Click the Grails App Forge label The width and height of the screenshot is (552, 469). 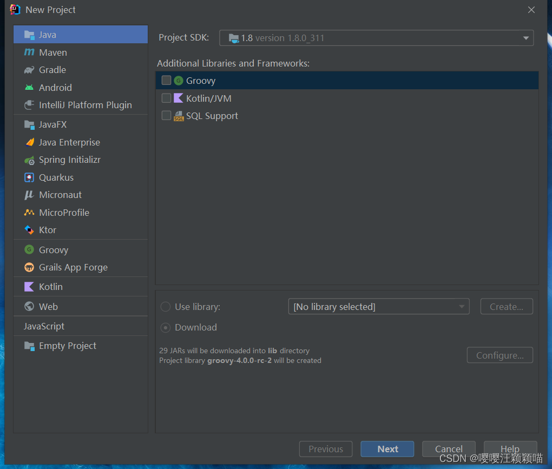tap(73, 268)
